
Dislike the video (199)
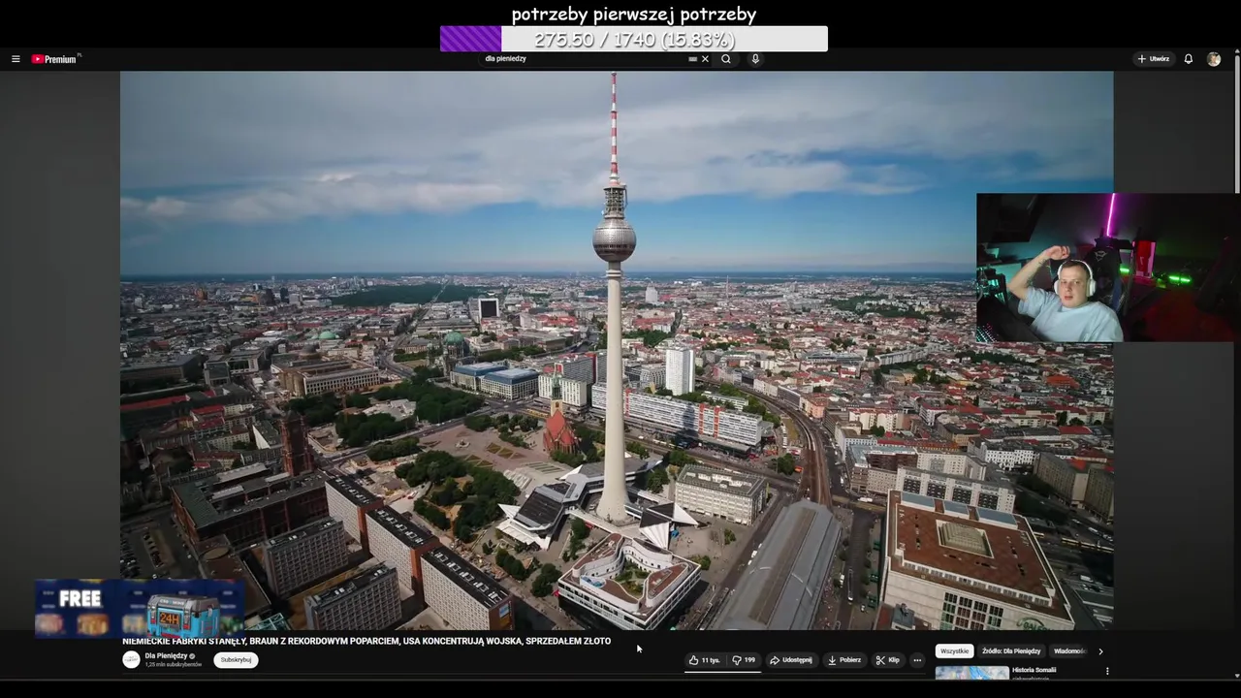744,660
